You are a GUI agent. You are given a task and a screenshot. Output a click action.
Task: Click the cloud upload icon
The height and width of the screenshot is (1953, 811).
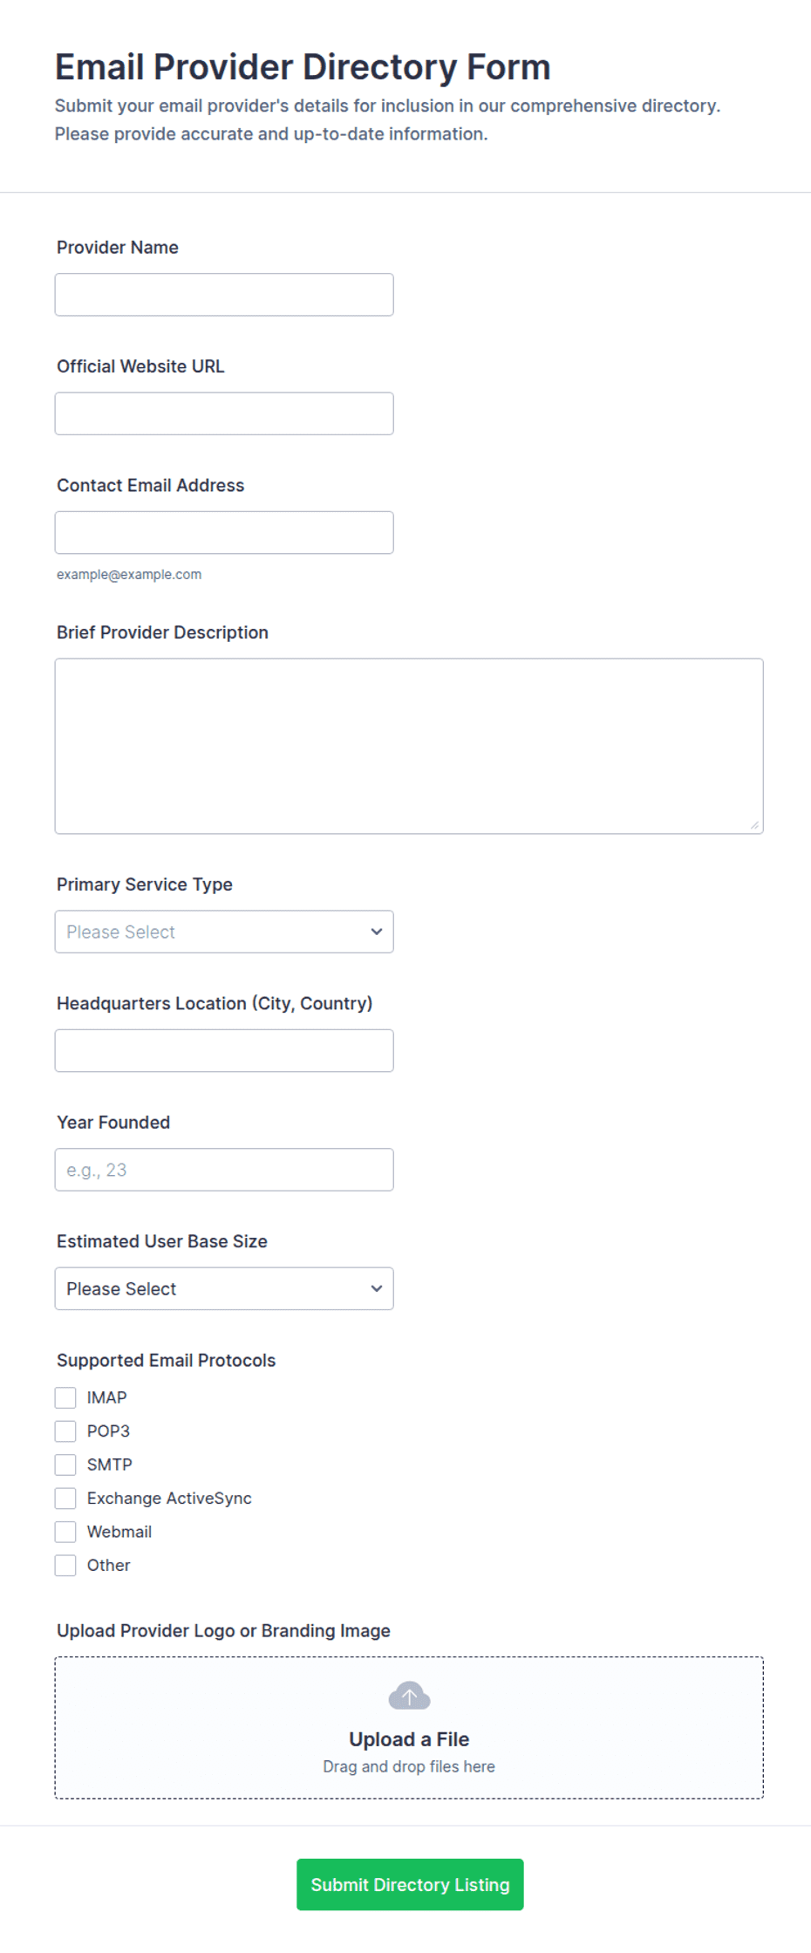pyautogui.click(x=409, y=1696)
